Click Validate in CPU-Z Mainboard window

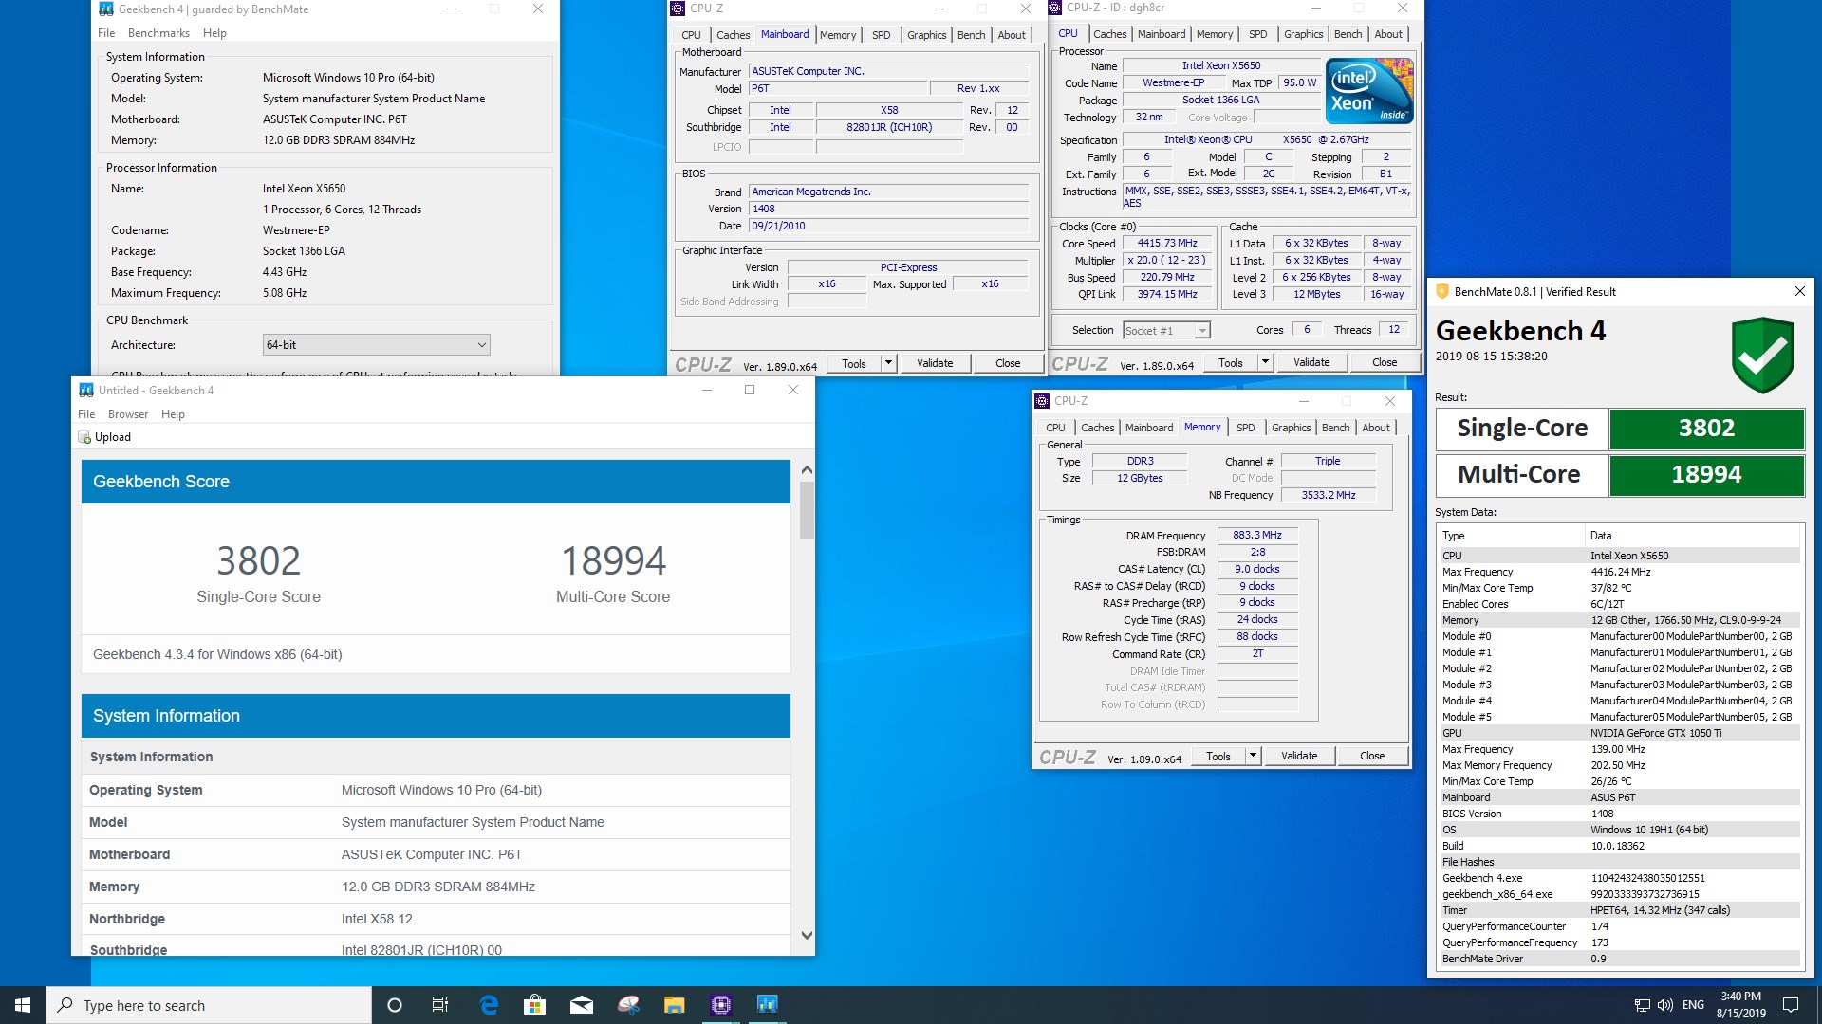(935, 363)
